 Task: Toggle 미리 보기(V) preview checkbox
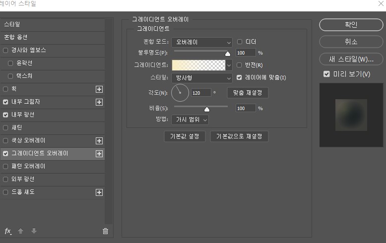click(x=326, y=74)
